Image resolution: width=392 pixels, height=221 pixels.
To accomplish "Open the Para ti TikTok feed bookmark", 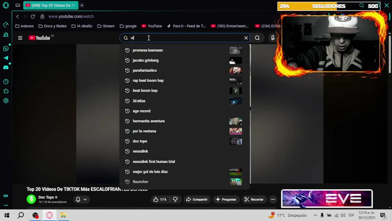I will click(x=186, y=26).
